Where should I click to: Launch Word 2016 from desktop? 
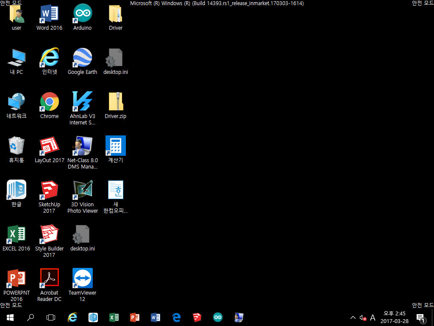(x=49, y=17)
